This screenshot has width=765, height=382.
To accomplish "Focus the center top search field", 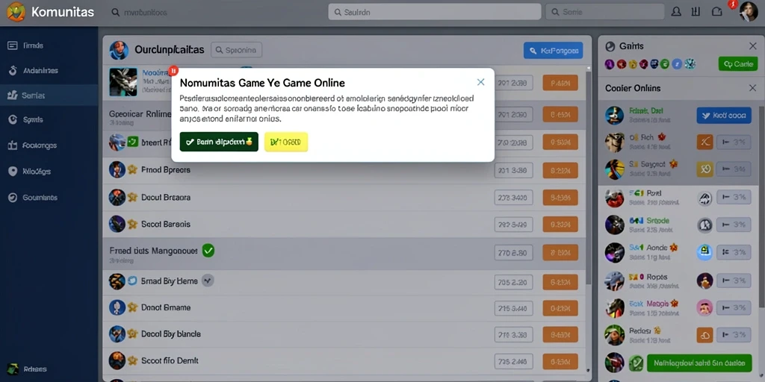I will click(x=435, y=12).
